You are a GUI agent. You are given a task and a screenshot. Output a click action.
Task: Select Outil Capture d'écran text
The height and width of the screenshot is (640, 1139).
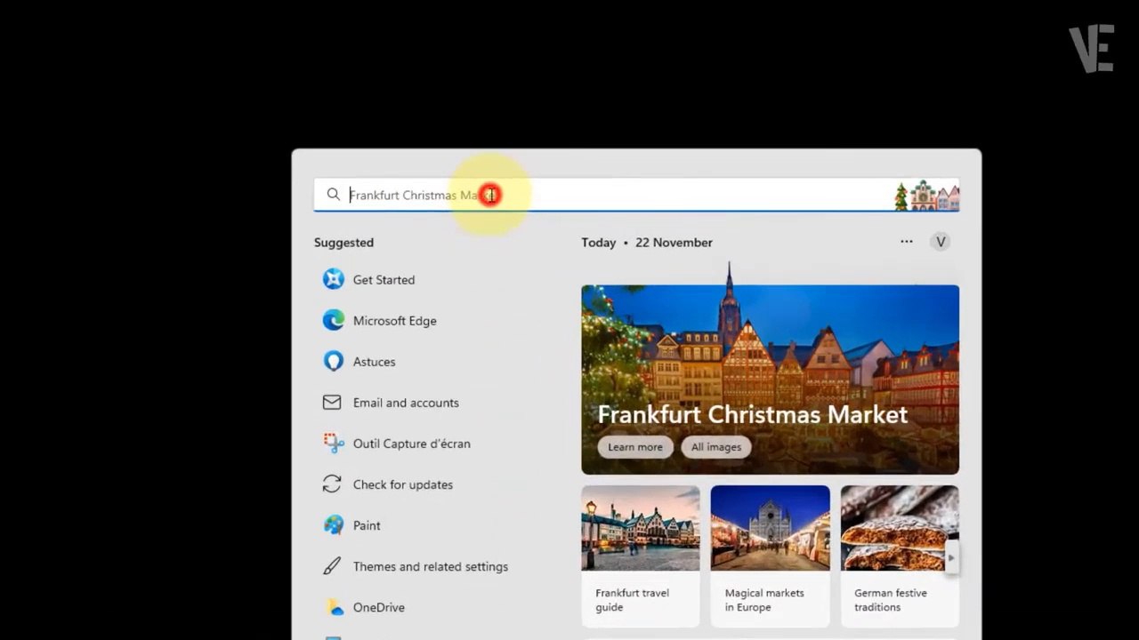411,444
